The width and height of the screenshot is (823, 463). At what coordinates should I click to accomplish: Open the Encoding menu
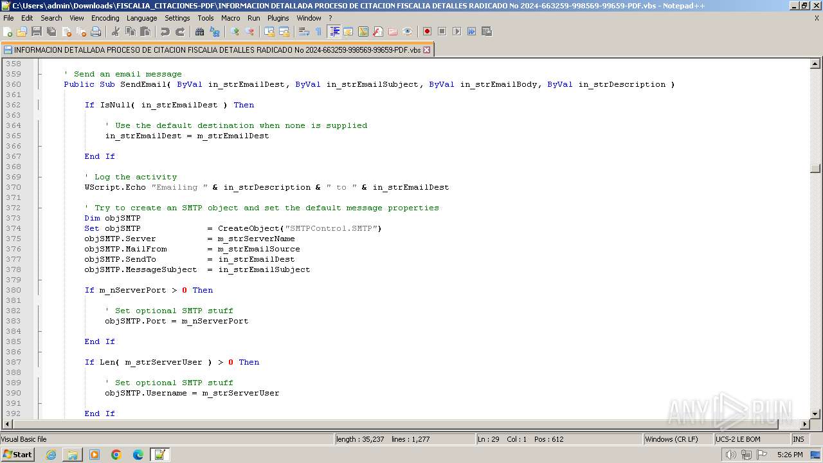(x=105, y=18)
